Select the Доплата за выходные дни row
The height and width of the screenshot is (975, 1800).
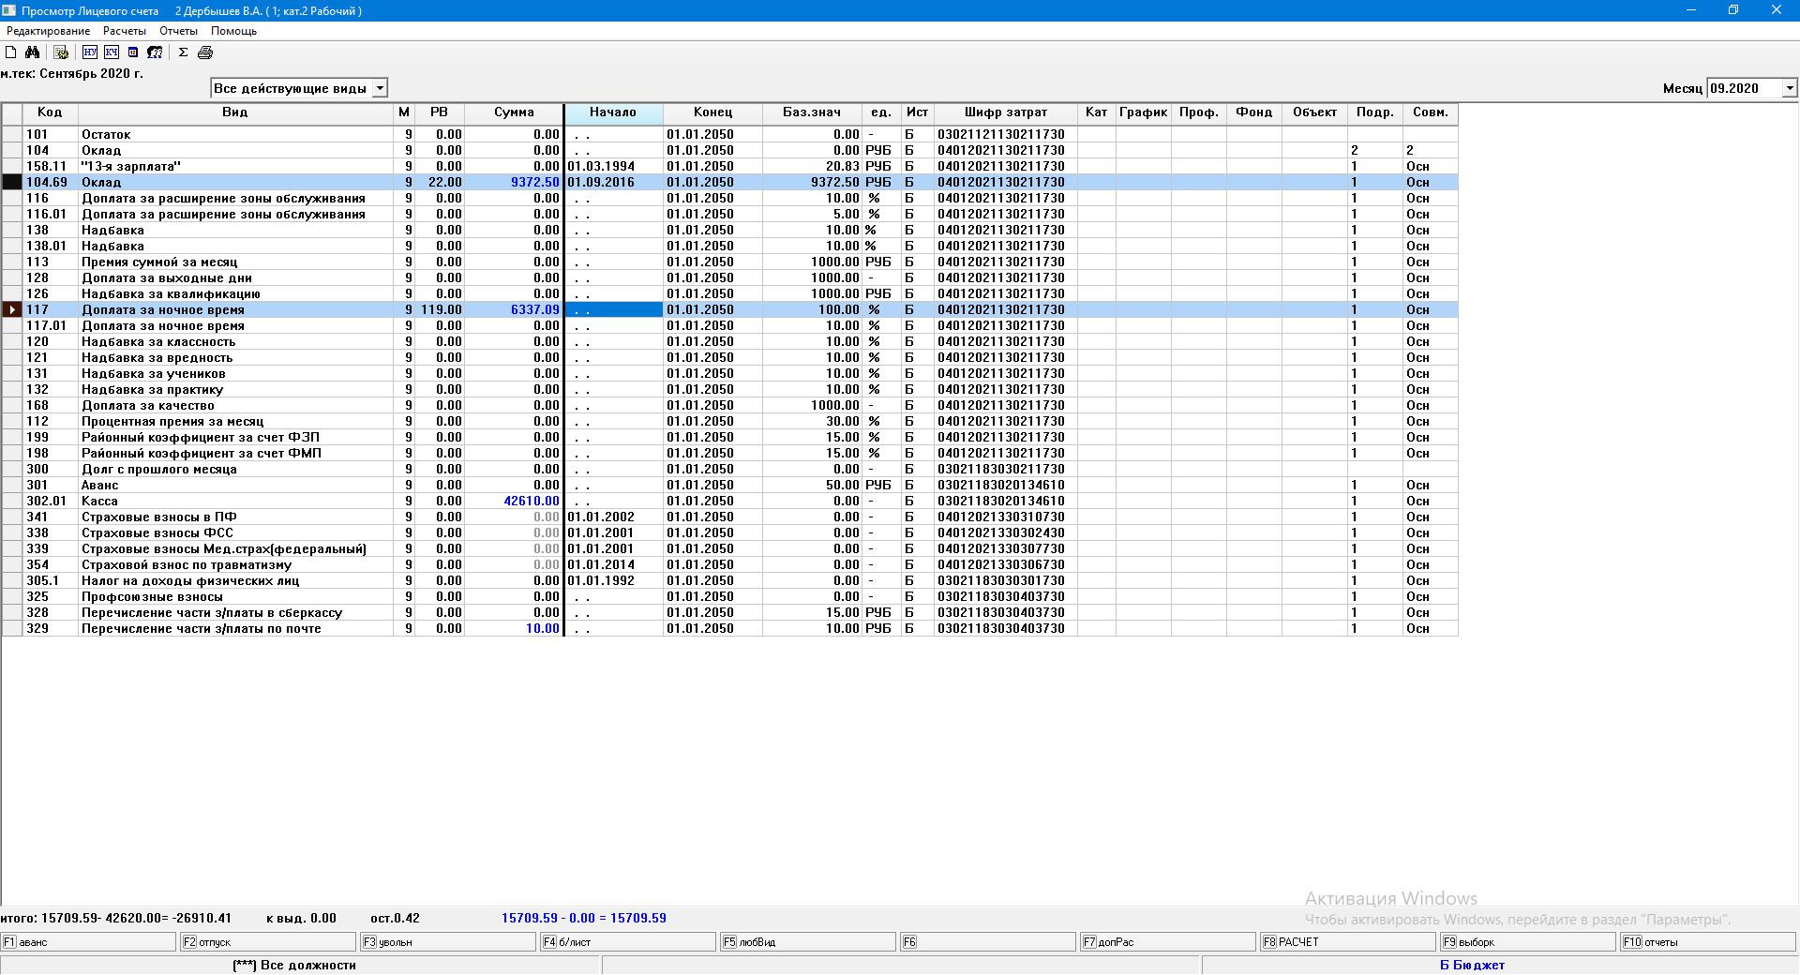[729, 277]
